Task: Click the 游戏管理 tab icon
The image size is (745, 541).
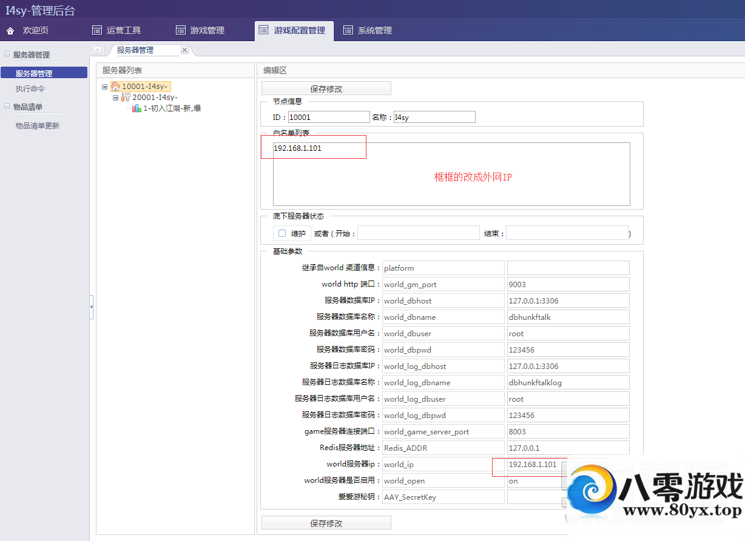Action: (x=180, y=30)
